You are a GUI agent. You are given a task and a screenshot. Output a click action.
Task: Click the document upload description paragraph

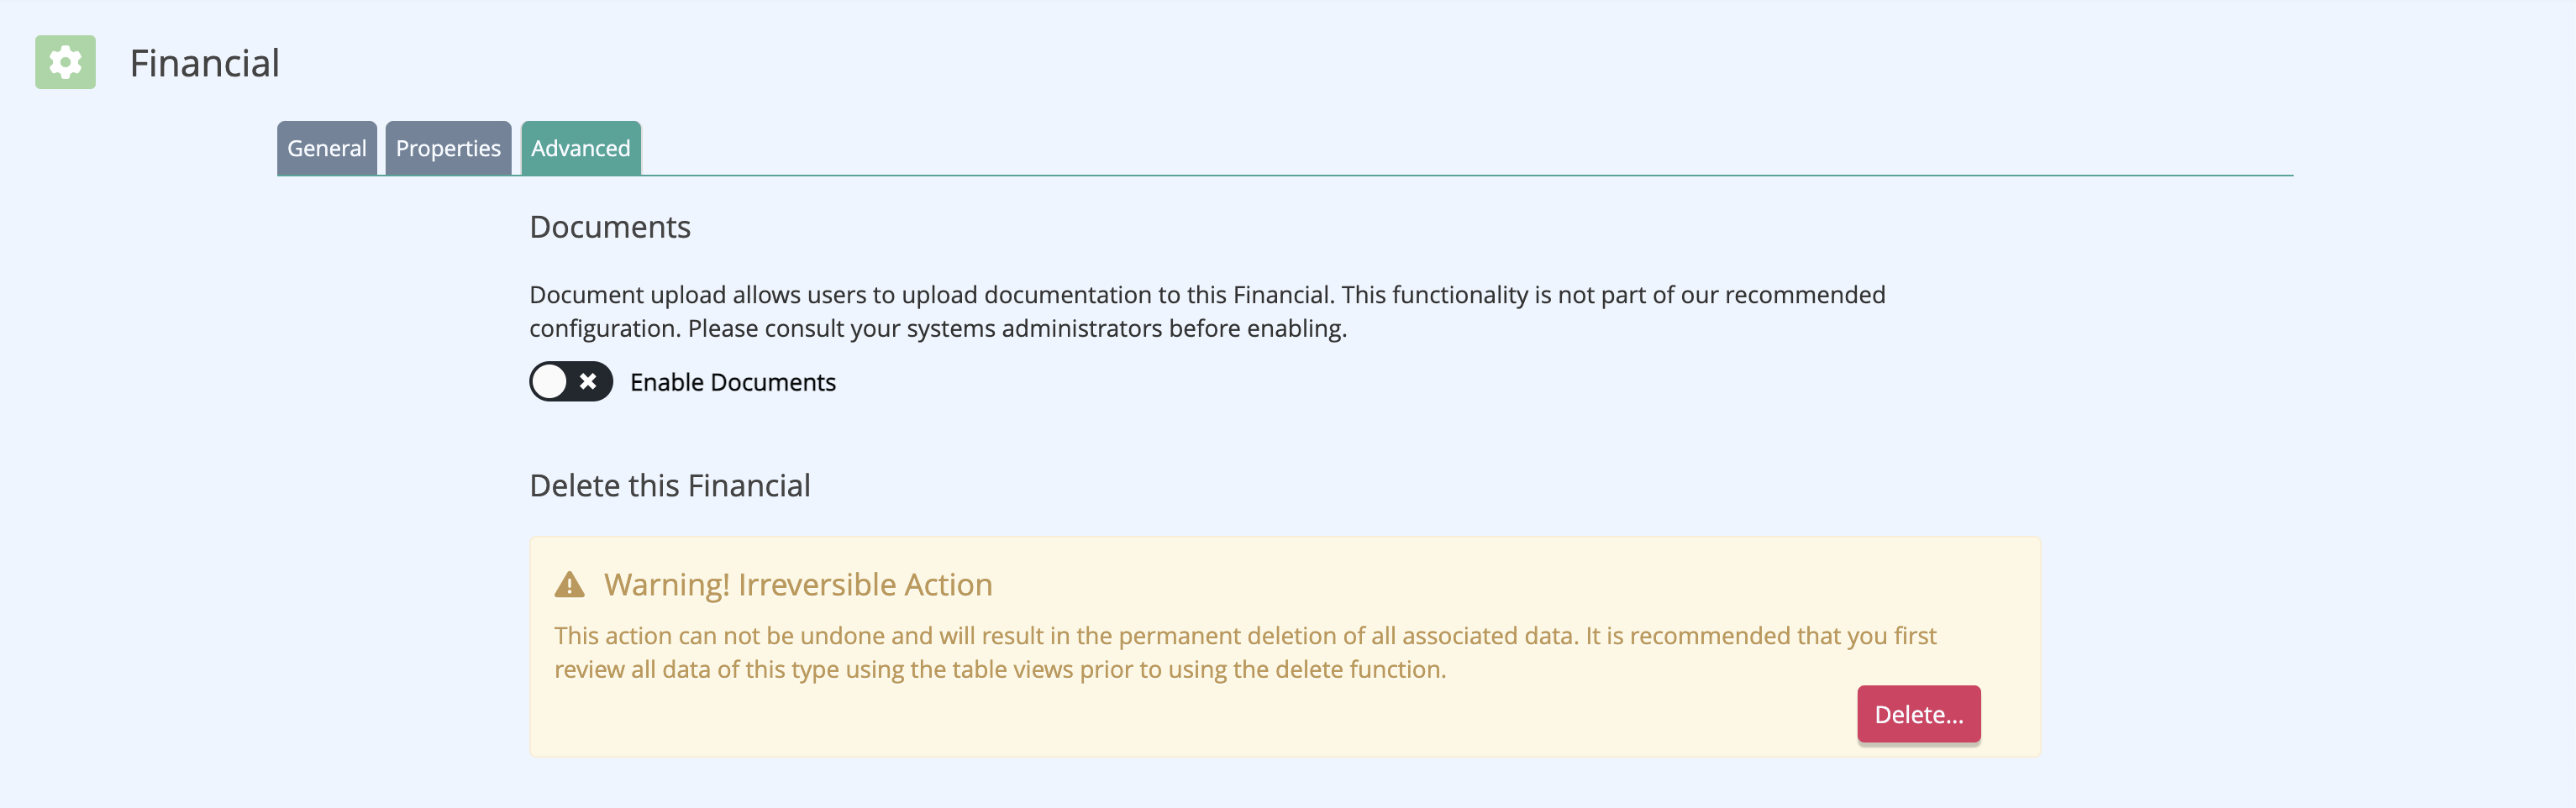coord(1207,311)
